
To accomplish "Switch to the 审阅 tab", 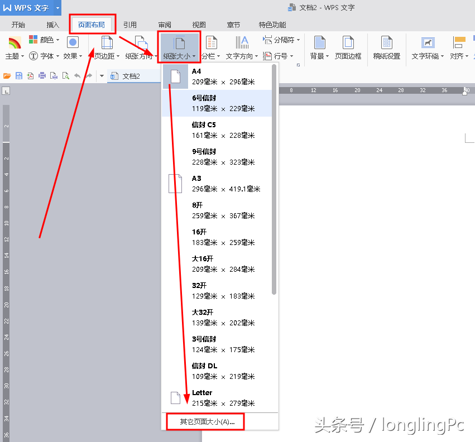I will point(165,25).
